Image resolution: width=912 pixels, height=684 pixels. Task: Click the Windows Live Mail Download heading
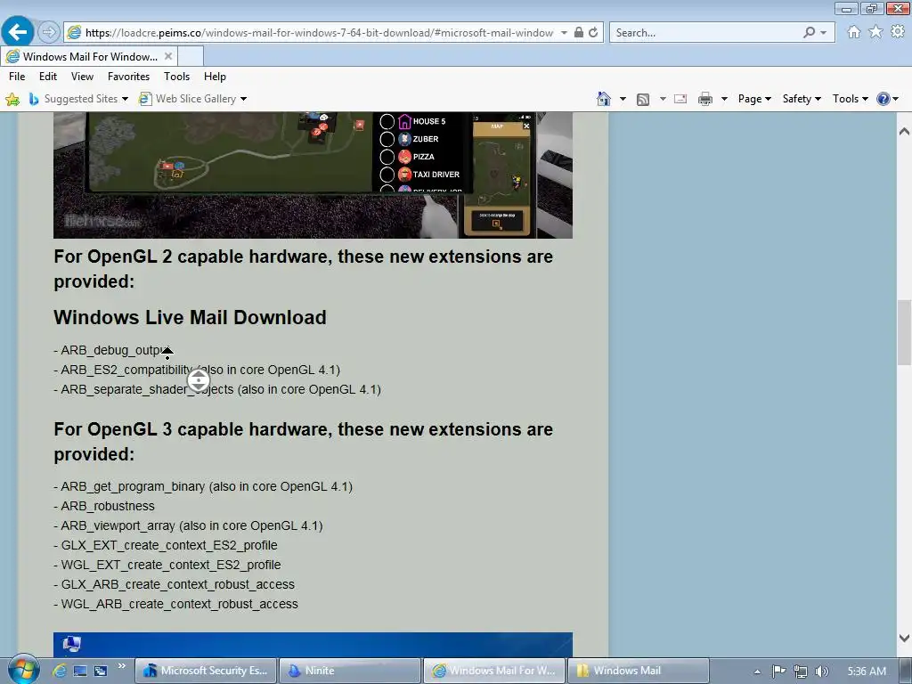(x=190, y=318)
